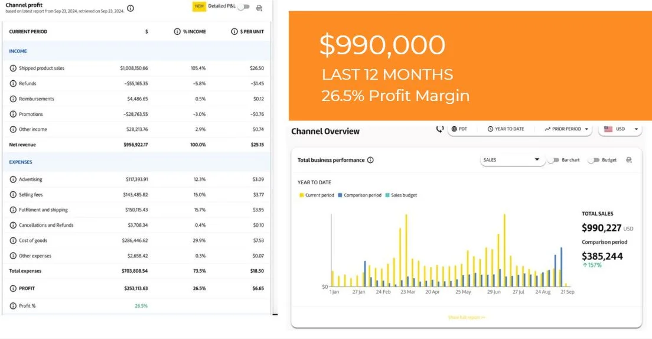Expand the PRIOR PERIOD comparison dropdown
Screen dimensions: 652x339
click(566, 129)
